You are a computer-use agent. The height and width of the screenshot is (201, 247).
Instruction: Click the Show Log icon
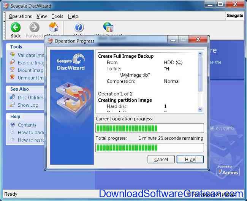click(12, 104)
